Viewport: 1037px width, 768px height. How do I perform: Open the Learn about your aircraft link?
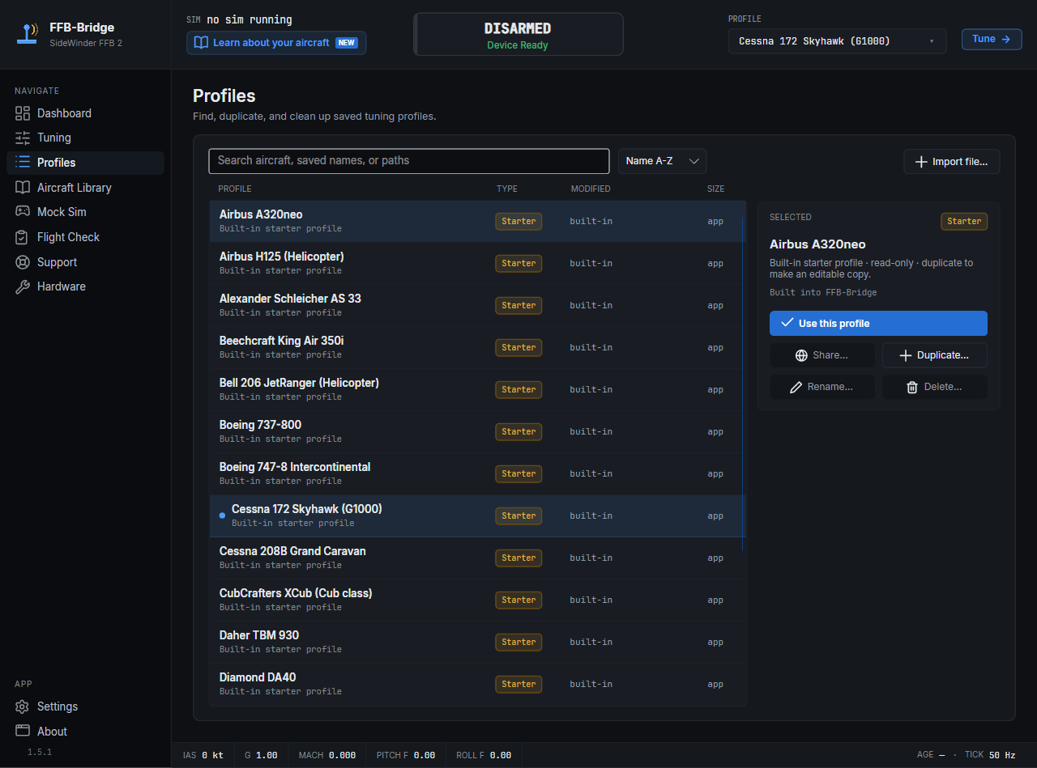tap(276, 43)
